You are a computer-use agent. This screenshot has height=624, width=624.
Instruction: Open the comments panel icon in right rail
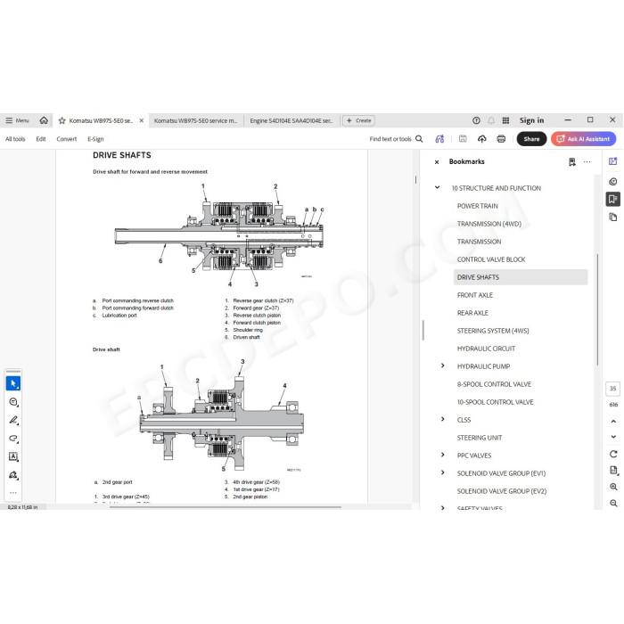pos(613,182)
